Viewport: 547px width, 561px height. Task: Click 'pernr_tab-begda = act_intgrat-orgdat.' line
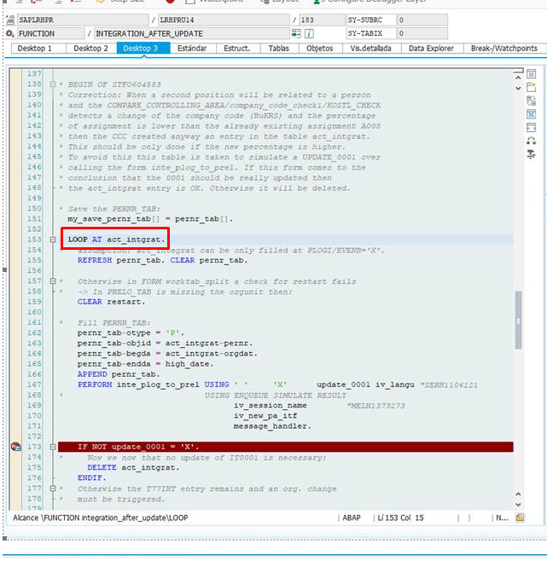pos(167,354)
